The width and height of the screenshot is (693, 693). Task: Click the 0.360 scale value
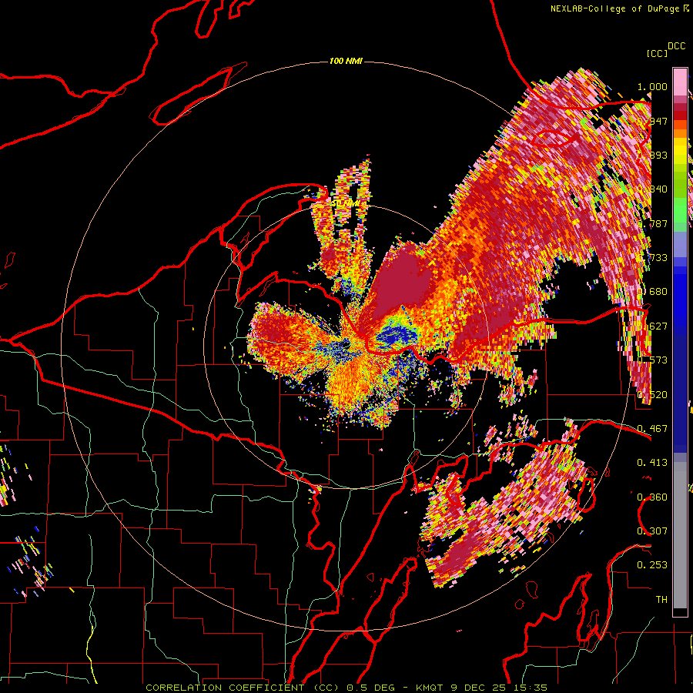tap(652, 497)
